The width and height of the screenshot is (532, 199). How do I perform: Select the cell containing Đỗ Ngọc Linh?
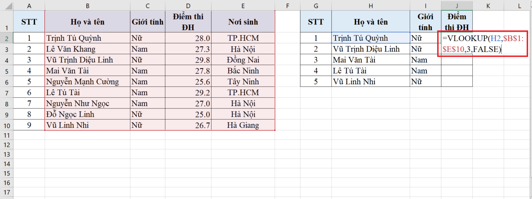[87, 114]
